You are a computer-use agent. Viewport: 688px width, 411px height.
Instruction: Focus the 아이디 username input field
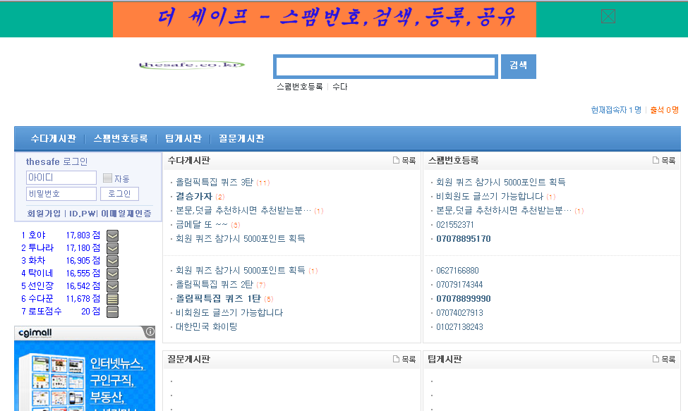click(x=61, y=178)
